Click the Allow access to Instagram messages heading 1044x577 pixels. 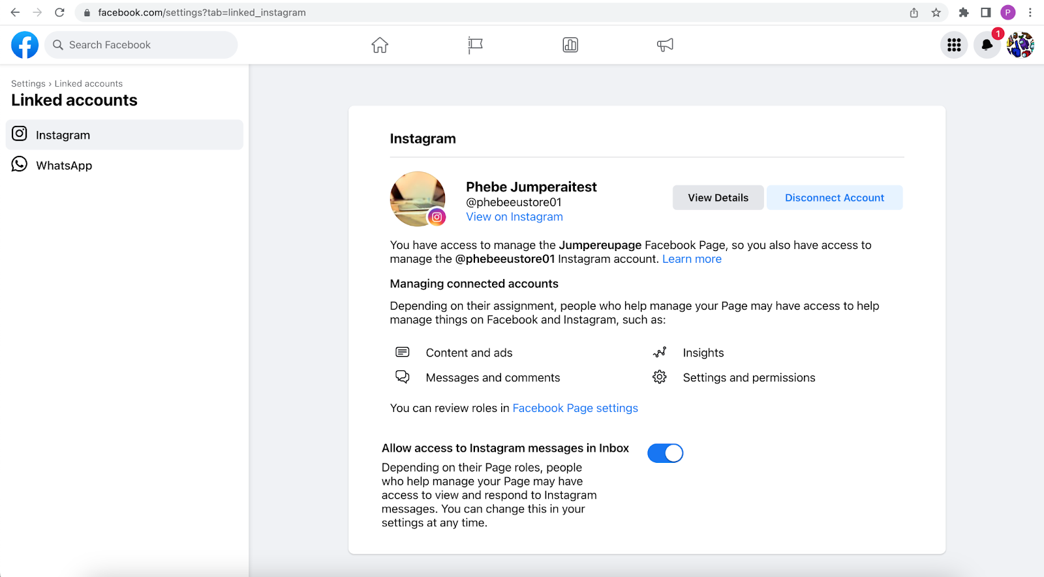coord(505,448)
